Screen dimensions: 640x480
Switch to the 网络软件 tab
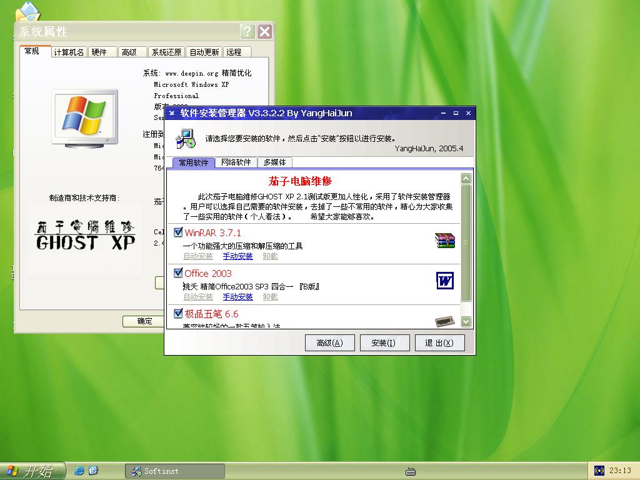[x=236, y=162]
